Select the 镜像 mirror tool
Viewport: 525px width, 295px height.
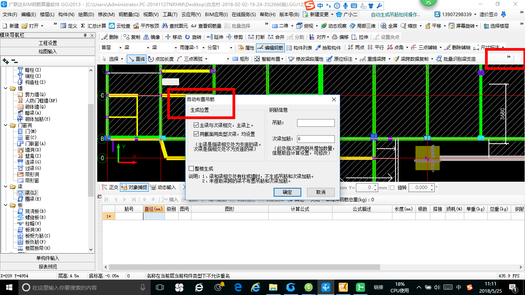point(151,37)
